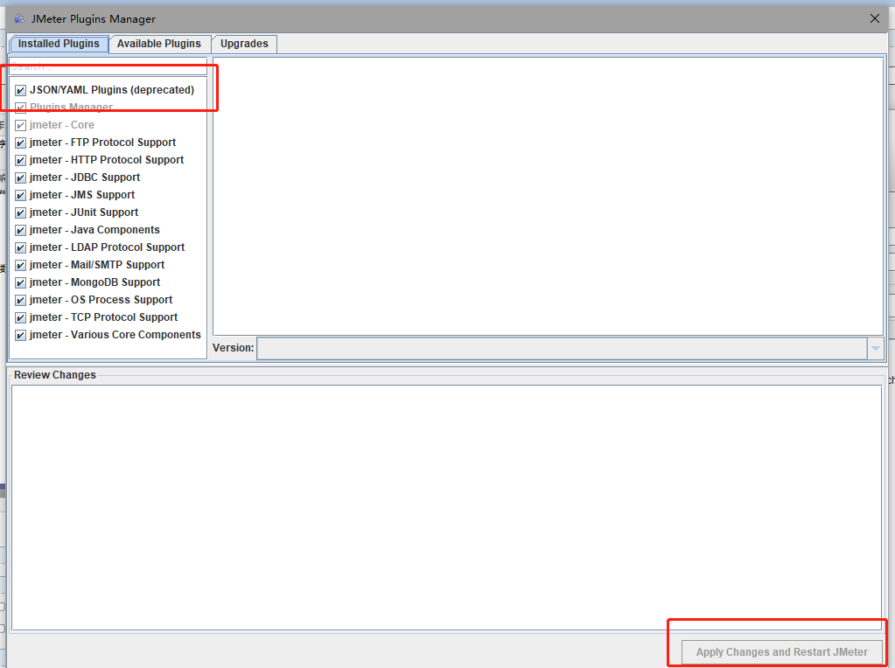Uncheck jmeter - LDAP Protocol Support
Viewport: 895px width, 668px height.
pyautogui.click(x=20, y=247)
